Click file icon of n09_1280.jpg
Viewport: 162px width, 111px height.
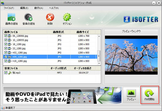[10, 57]
